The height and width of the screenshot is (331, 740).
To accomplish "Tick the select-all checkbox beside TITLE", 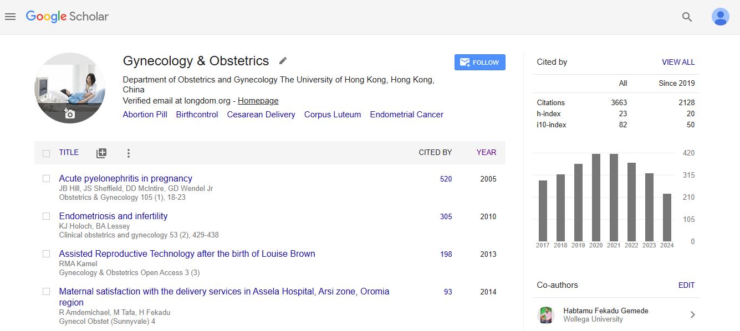I will click(47, 153).
